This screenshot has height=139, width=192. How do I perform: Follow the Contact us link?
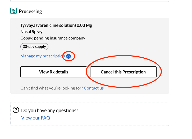[x=94, y=88]
